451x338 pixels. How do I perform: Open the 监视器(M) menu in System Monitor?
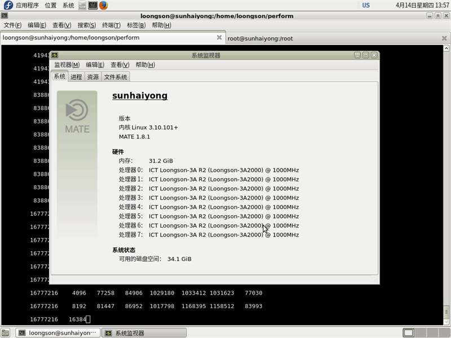click(67, 65)
